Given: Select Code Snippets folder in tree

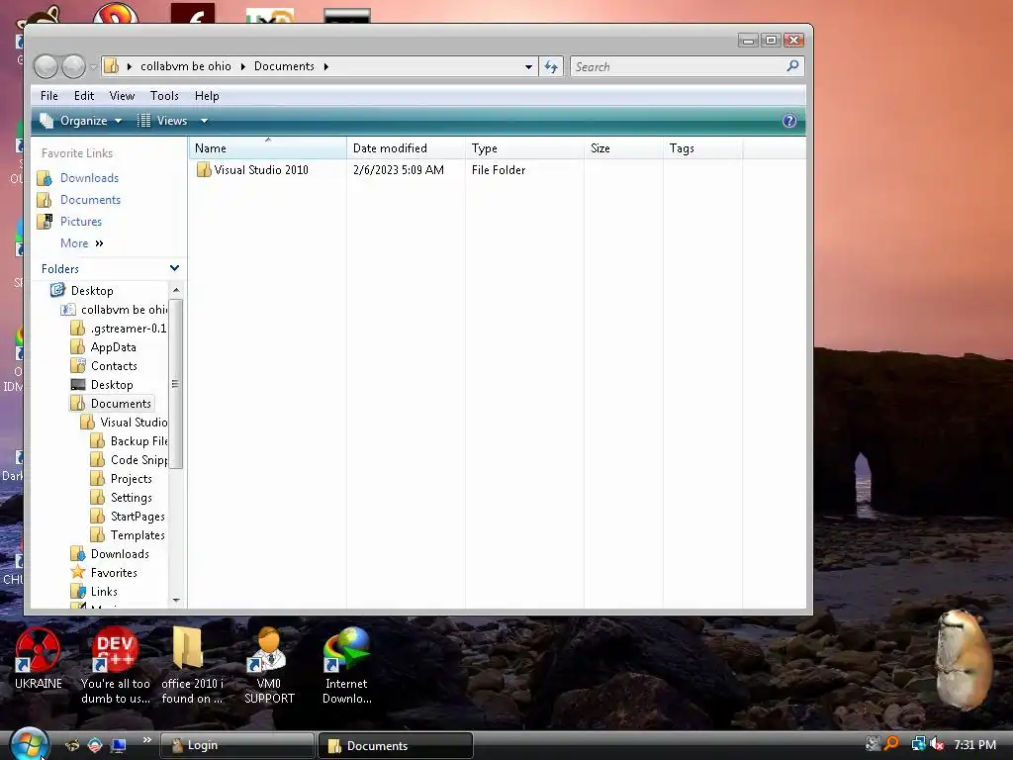Looking at the screenshot, I should 138,459.
